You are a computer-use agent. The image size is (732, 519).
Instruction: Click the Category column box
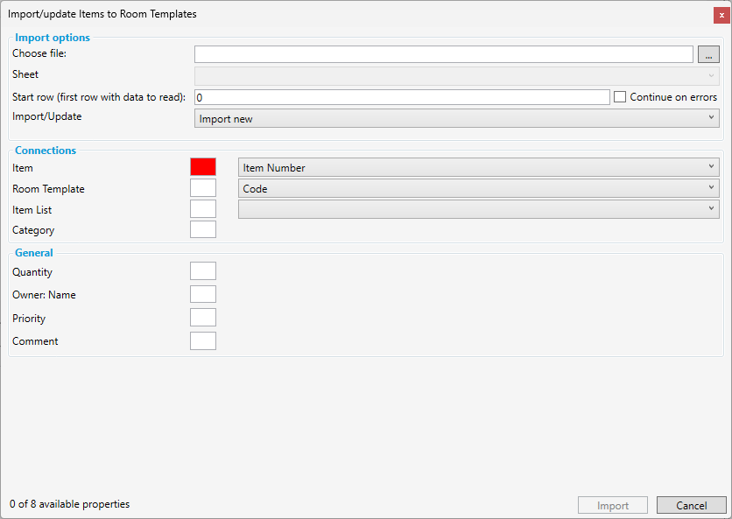point(203,230)
